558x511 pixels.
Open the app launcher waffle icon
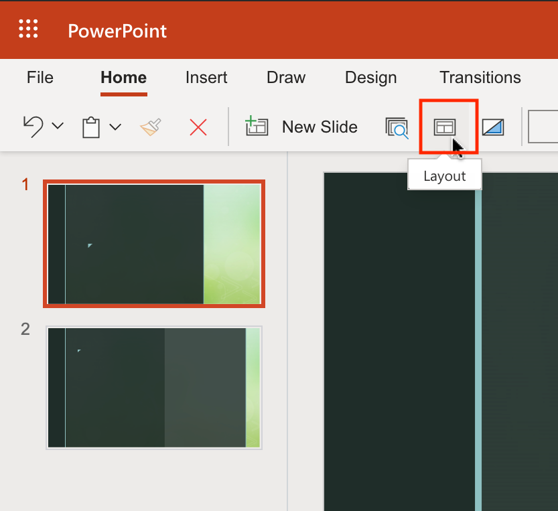[28, 29]
